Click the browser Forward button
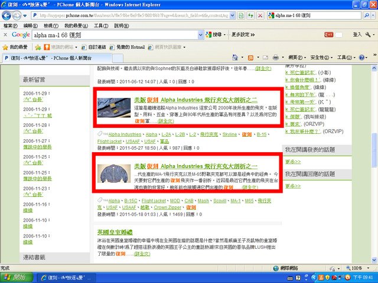This screenshot has height=283, width=378. click(17, 16)
